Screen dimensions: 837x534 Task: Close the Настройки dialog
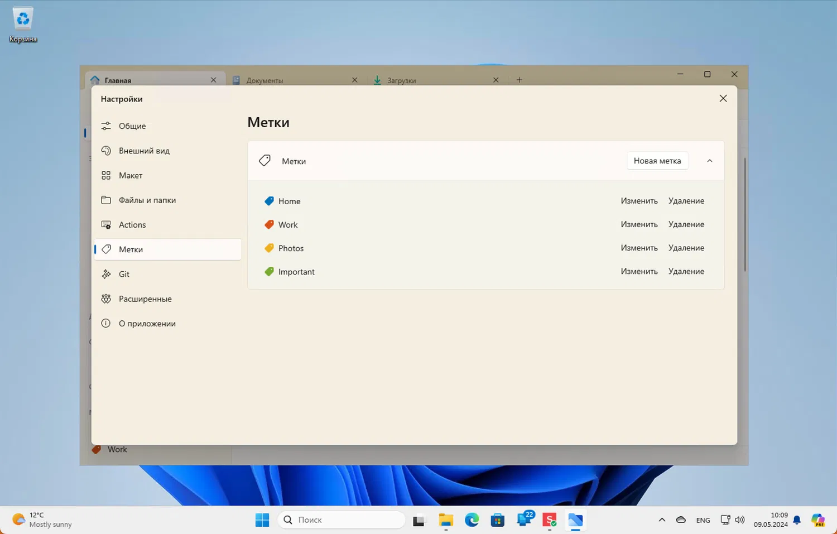(723, 99)
